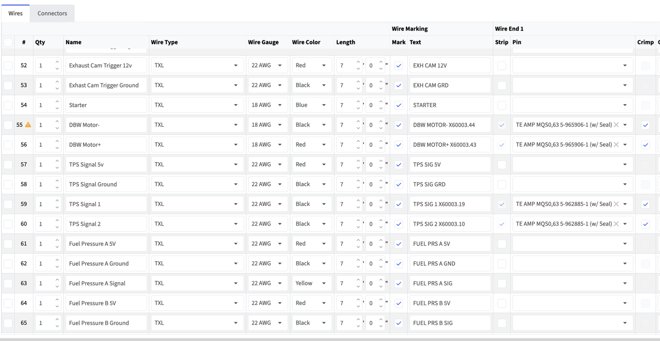
Task: Remove the pin value on TPS Signal 2 row
Action: pyautogui.click(x=616, y=224)
